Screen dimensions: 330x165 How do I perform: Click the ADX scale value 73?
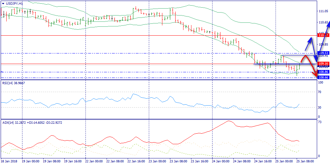coord(320,122)
